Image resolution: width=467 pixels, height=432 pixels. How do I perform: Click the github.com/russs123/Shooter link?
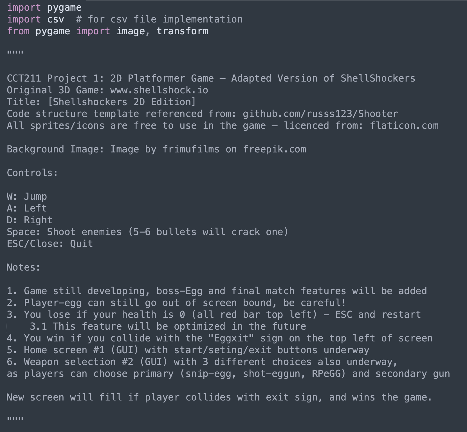point(320,114)
